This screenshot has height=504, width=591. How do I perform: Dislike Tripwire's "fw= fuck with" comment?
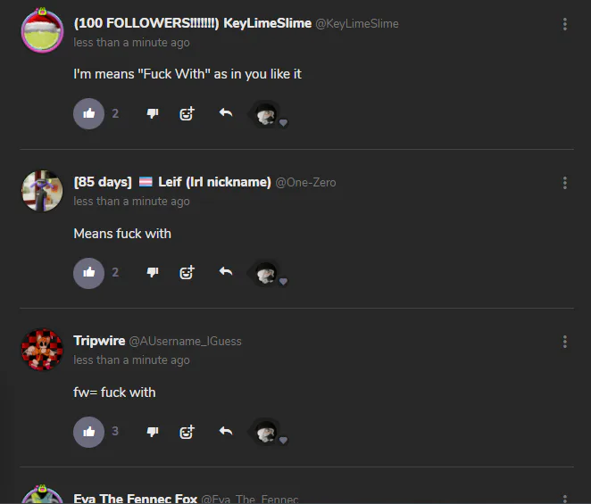tap(153, 432)
